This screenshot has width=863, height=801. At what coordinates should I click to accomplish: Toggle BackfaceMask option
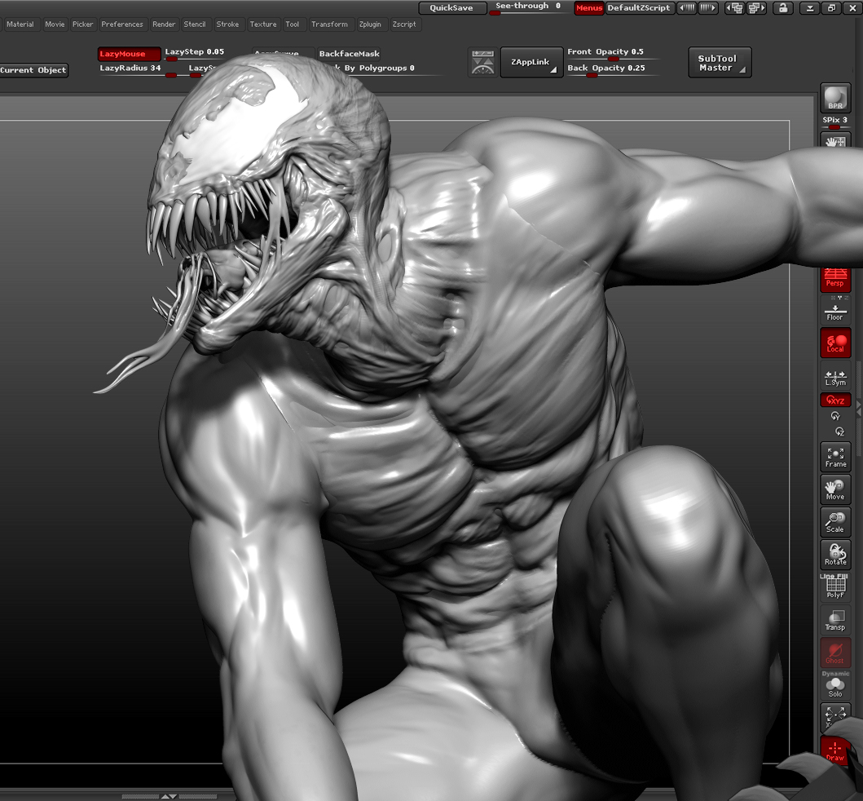(349, 54)
